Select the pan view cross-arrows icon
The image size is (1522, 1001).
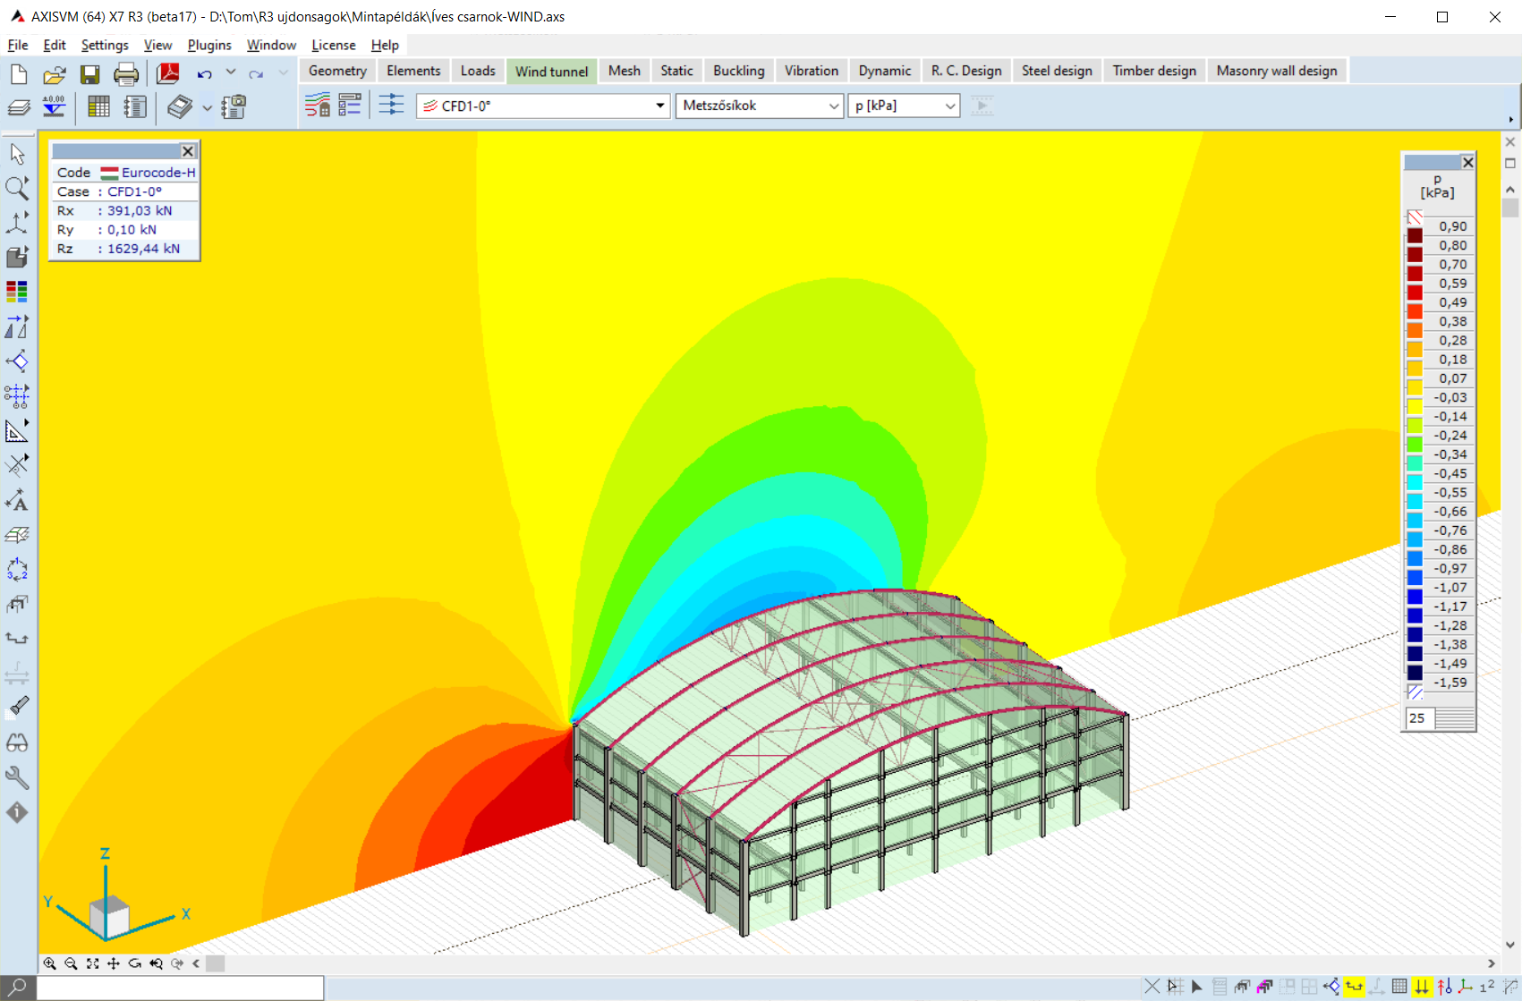click(114, 963)
